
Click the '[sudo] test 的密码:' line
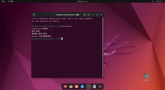tap(40, 29)
